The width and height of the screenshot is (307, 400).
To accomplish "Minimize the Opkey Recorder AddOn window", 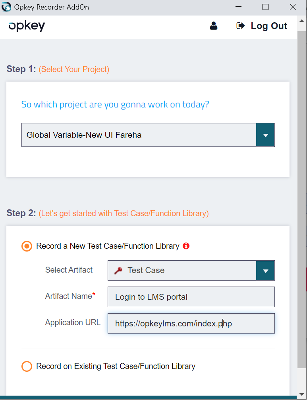I will click(x=238, y=7).
